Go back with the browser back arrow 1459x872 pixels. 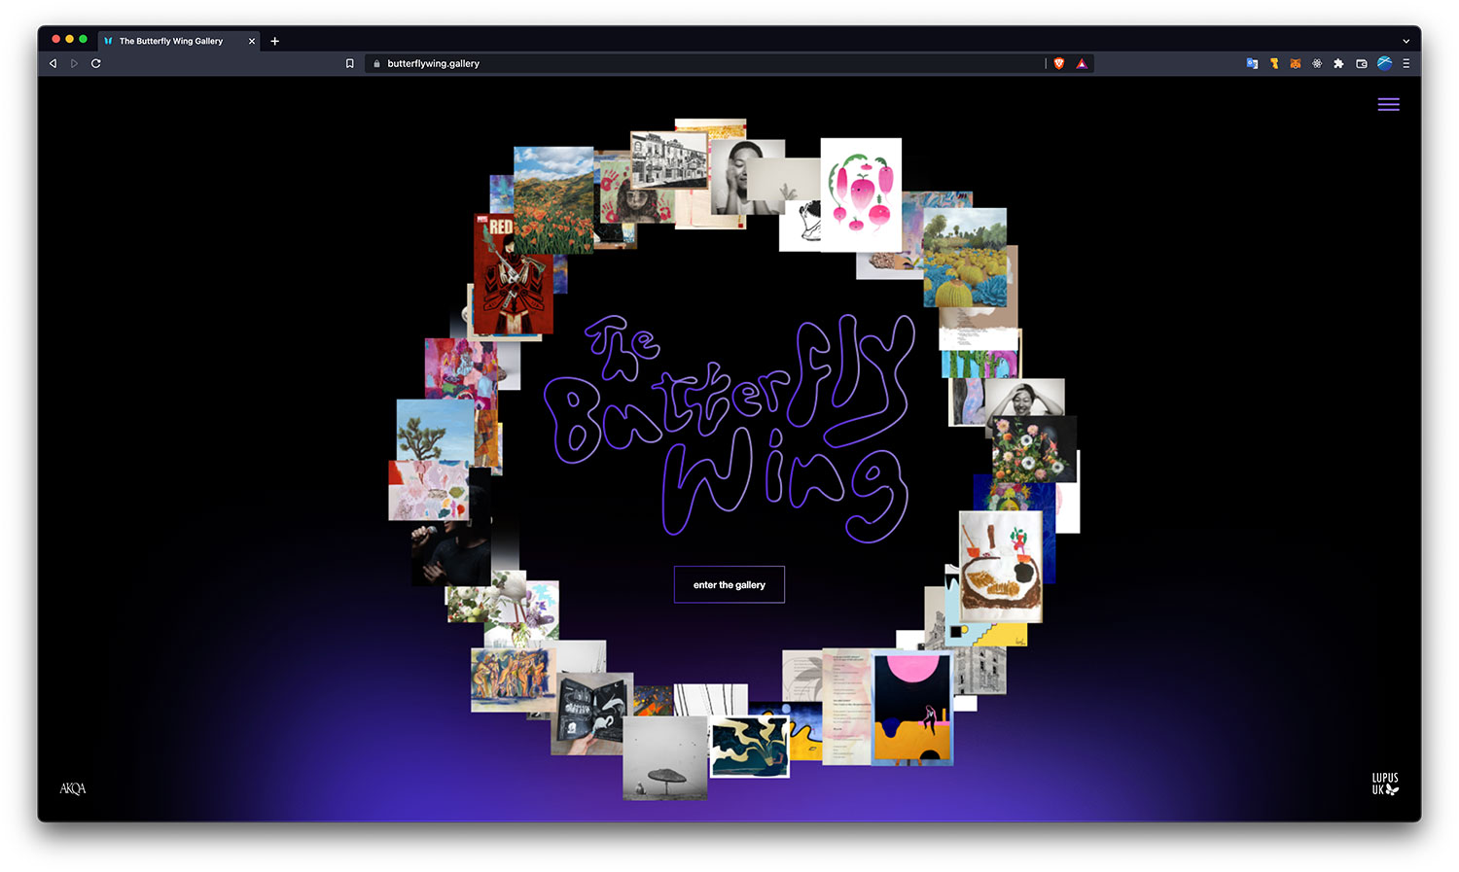tap(53, 63)
